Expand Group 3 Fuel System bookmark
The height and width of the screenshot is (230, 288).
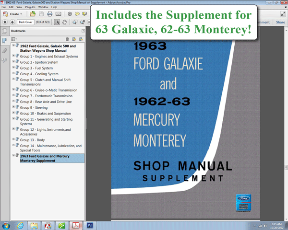[x=13, y=67]
